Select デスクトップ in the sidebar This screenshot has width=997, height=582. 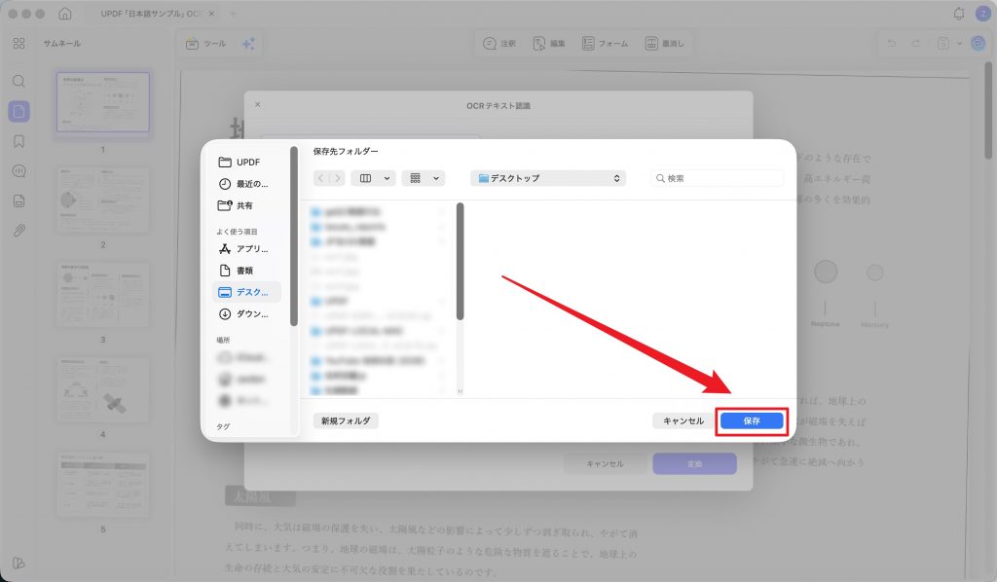point(247,292)
